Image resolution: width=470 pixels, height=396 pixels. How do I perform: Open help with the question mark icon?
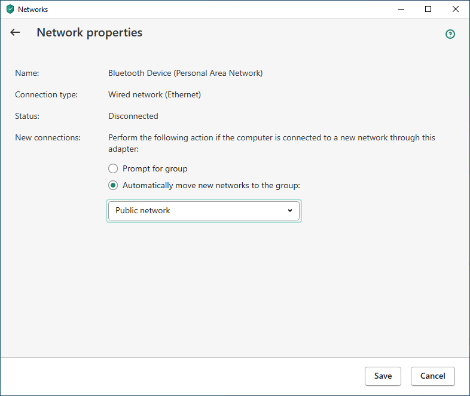click(x=450, y=34)
